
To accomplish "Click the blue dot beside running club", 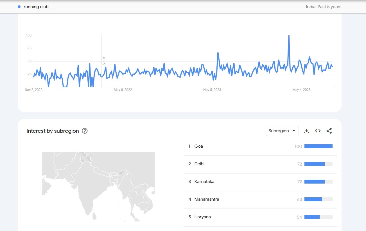I will pyautogui.click(x=19, y=7).
